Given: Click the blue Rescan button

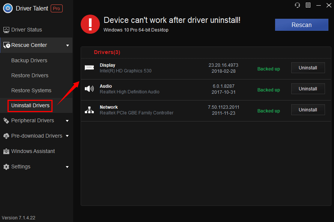Looking at the screenshot, I should (x=301, y=25).
